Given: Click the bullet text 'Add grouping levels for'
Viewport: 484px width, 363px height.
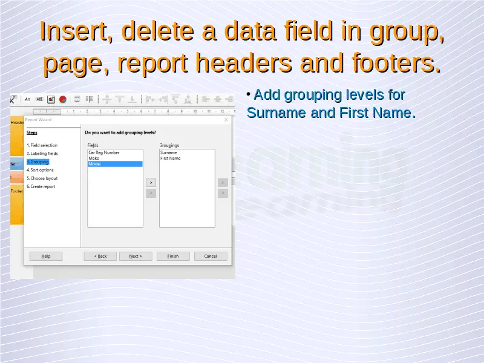Looking at the screenshot, I should click(329, 95).
